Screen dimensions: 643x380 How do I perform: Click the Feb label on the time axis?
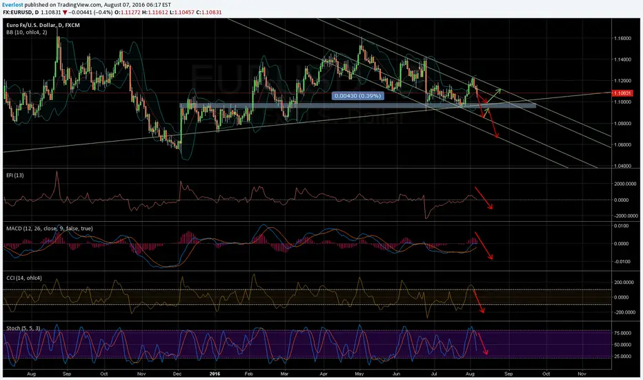pyautogui.click(x=248, y=374)
